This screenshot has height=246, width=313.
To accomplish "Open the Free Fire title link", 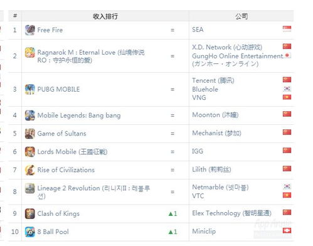I will (50, 30).
